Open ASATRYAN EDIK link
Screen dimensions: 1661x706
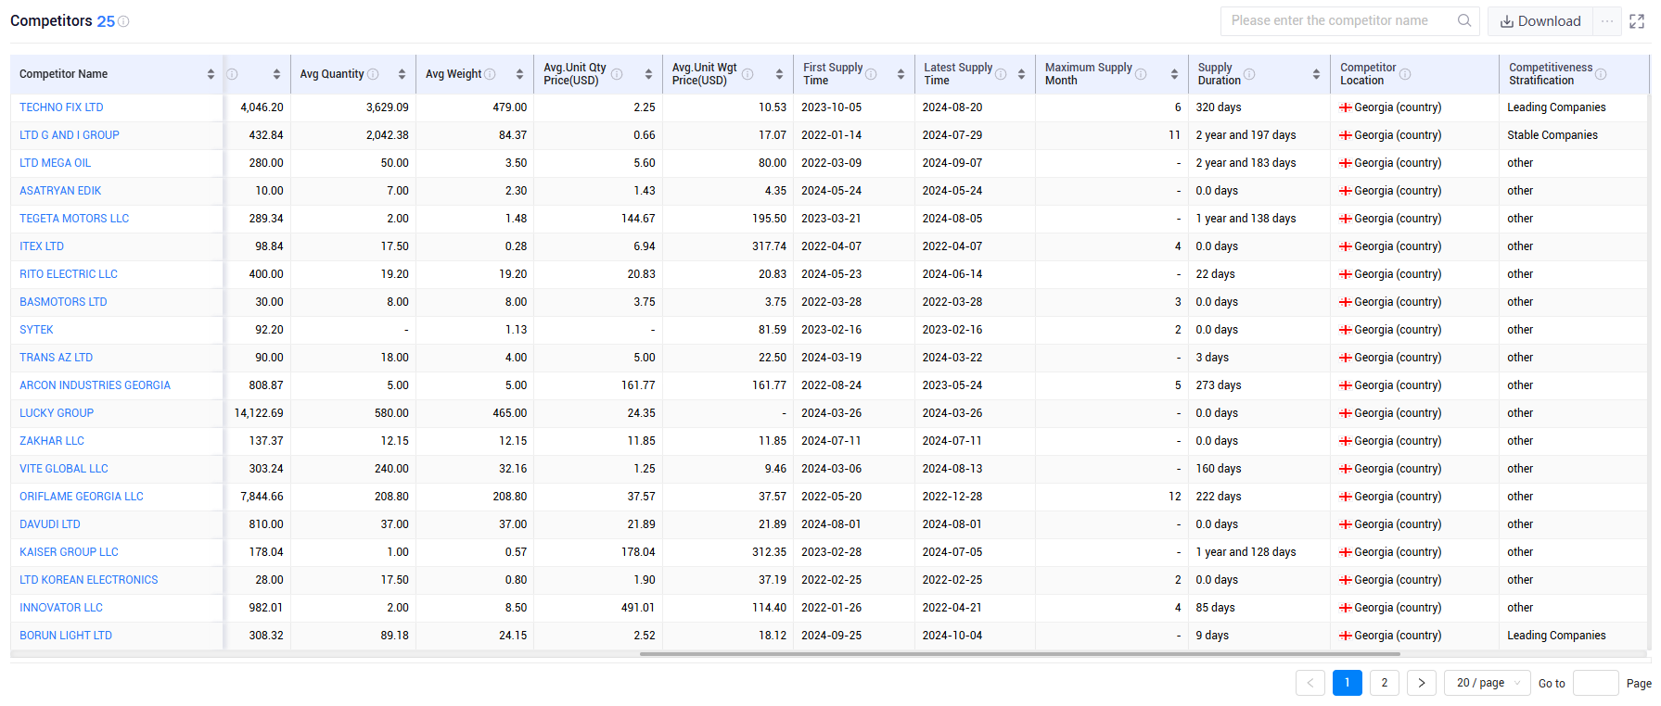pyautogui.click(x=60, y=191)
